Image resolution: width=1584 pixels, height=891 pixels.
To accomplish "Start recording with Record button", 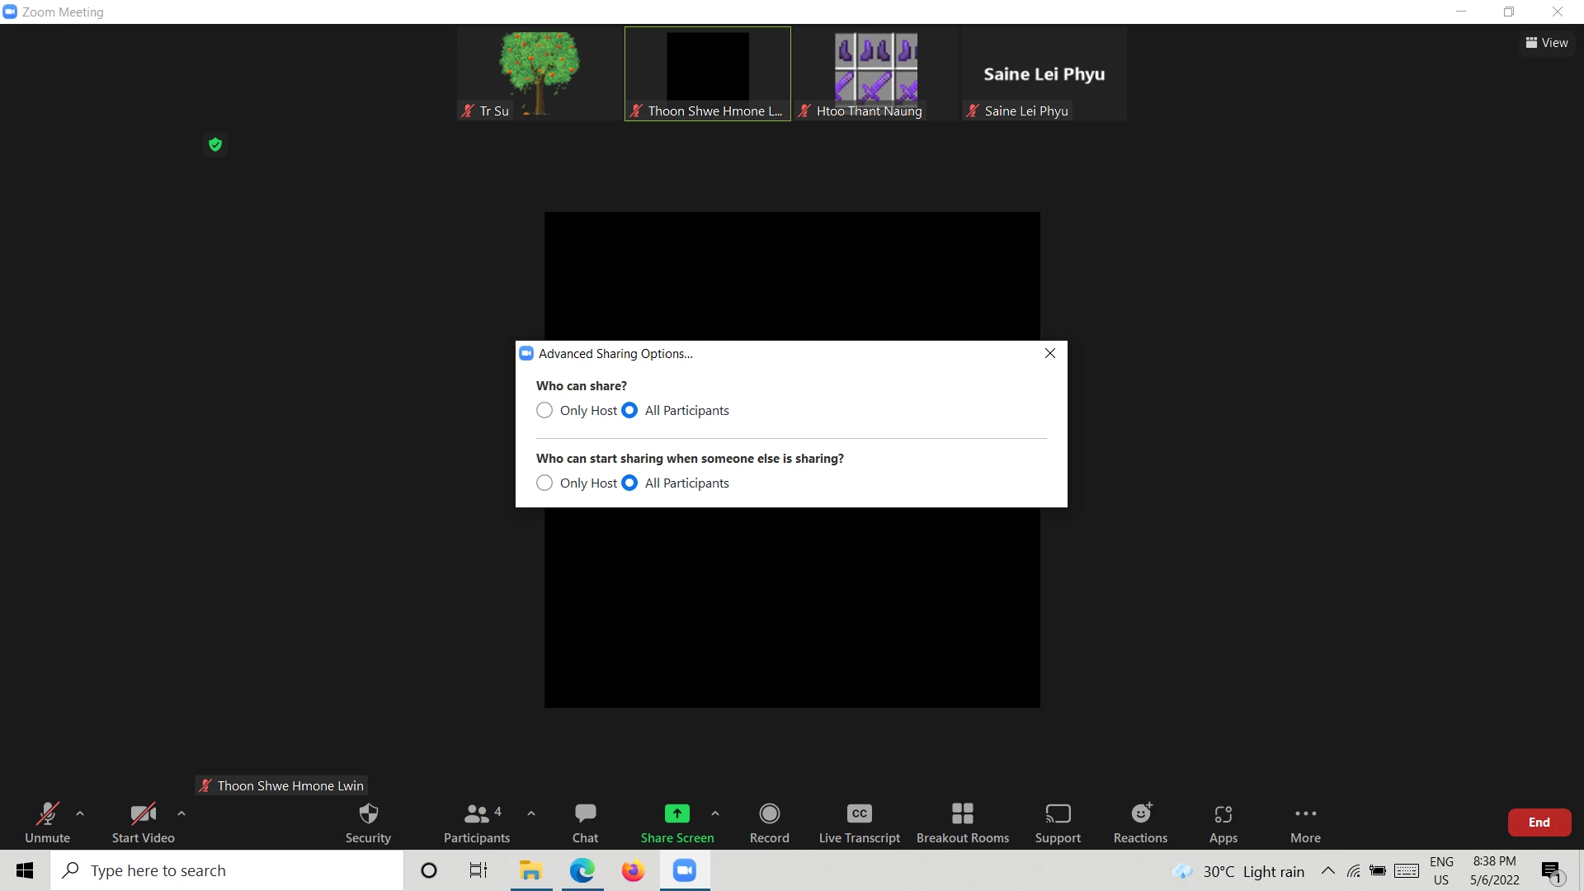I will 769,823.
